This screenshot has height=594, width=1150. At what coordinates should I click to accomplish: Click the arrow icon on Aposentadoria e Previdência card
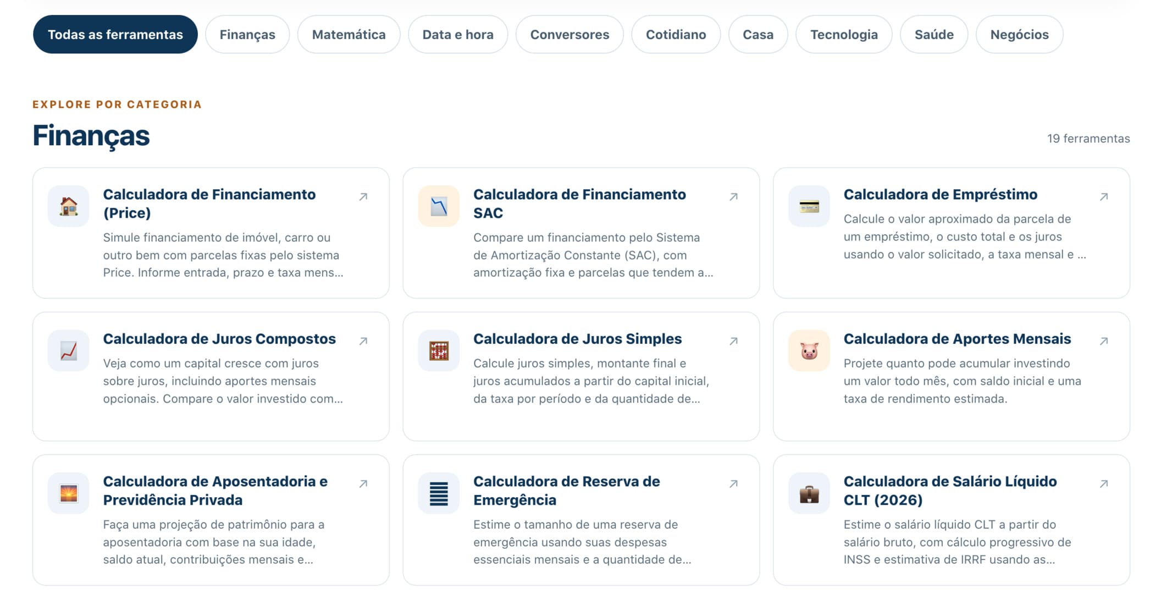pos(363,483)
